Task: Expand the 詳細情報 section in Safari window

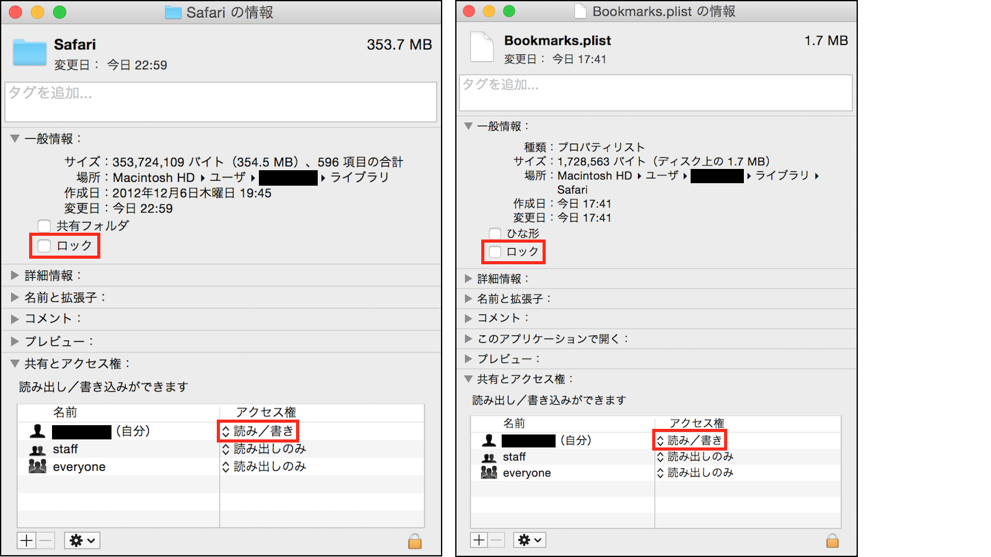Action: pos(15,275)
